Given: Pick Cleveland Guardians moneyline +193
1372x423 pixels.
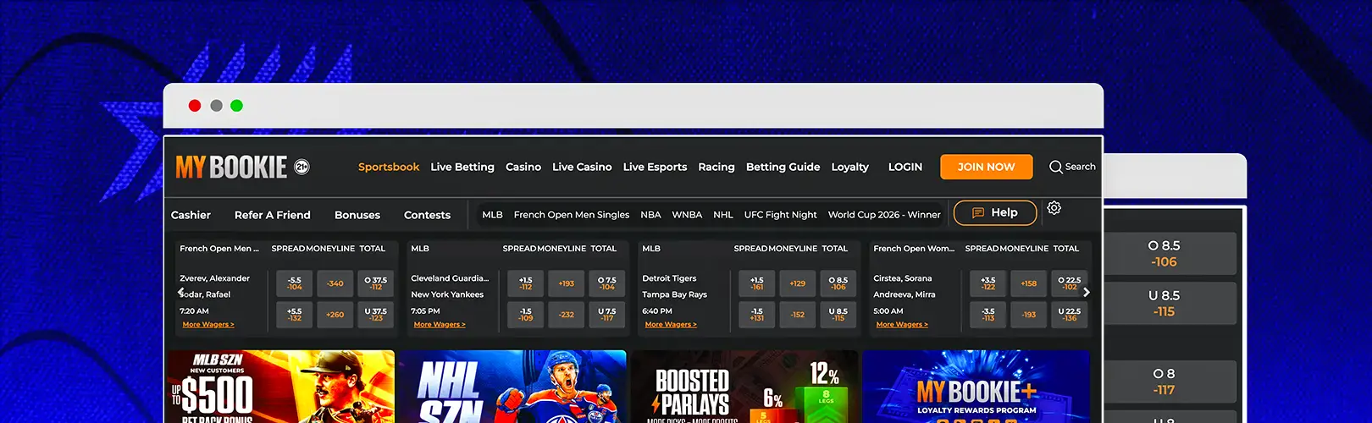Looking at the screenshot, I should coord(567,283).
